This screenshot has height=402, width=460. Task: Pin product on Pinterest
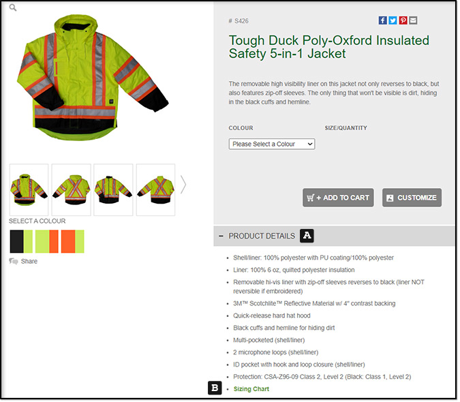(404, 20)
